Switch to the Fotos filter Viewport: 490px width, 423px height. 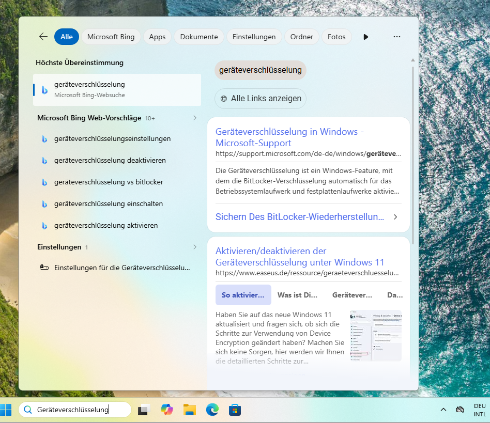(336, 37)
